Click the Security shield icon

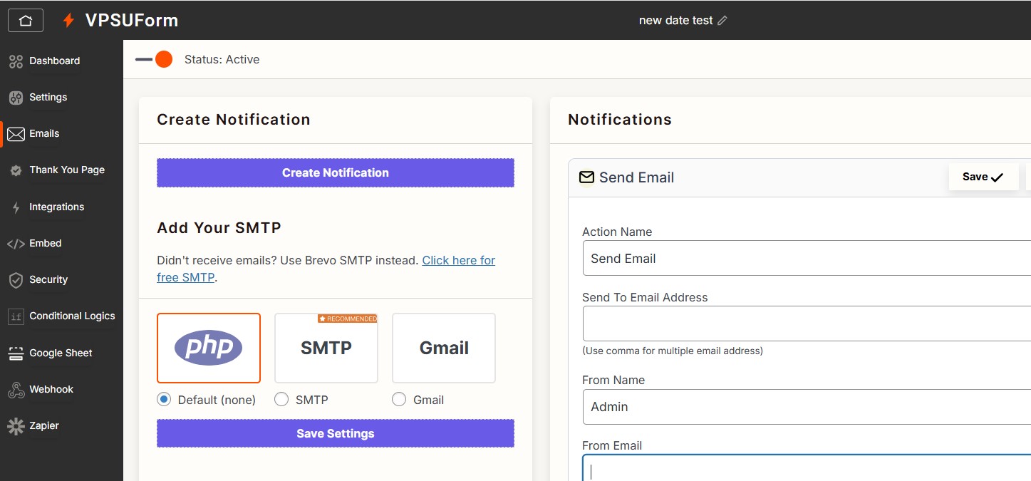pos(16,280)
